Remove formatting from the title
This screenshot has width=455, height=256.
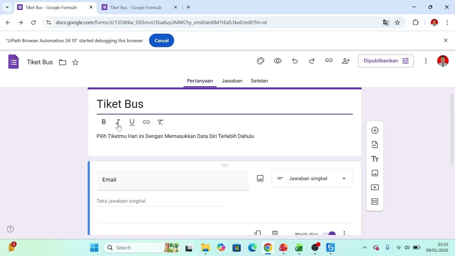(160, 122)
